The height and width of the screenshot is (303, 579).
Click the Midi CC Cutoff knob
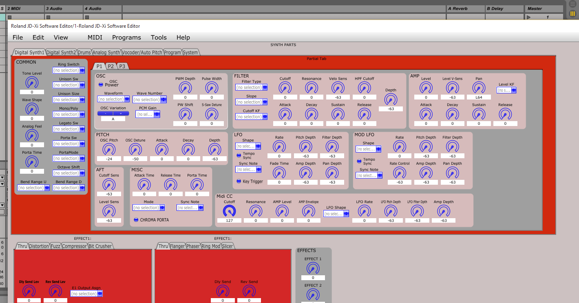click(x=229, y=211)
